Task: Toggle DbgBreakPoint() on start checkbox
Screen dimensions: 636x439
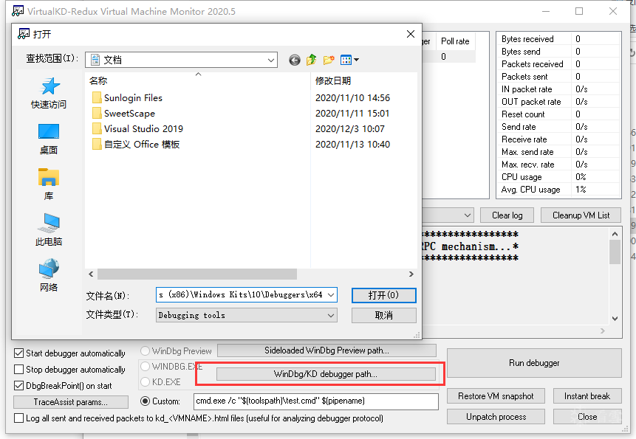Action: click(18, 386)
